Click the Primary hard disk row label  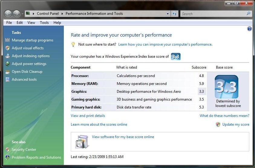[x=86, y=107]
